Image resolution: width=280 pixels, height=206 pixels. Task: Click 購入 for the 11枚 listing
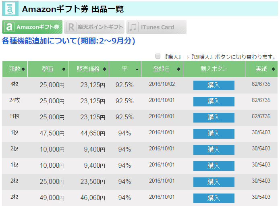click(214, 118)
